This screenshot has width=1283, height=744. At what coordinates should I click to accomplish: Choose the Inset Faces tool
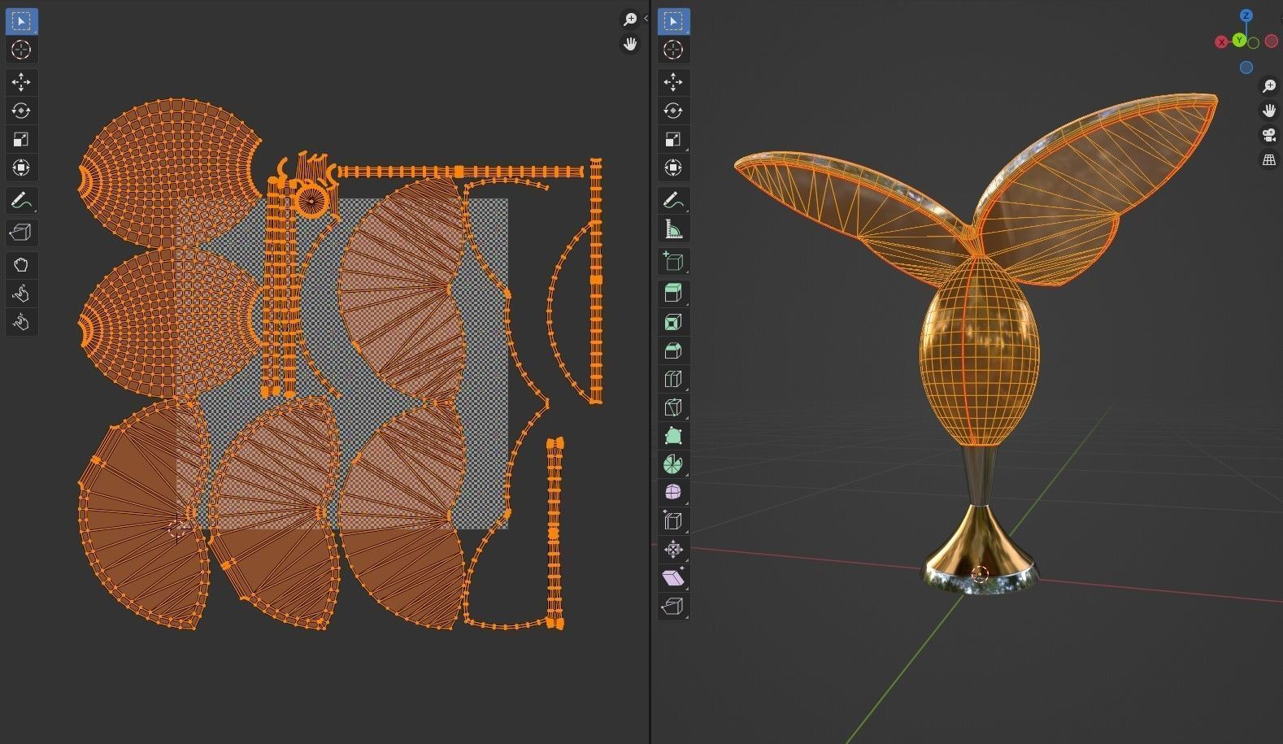tap(673, 322)
